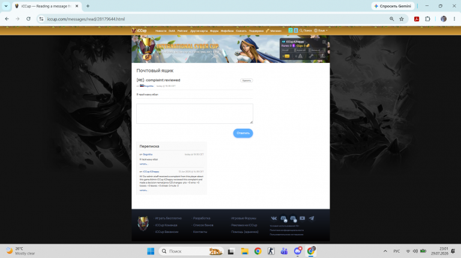The height and width of the screenshot is (258, 461).
Task: Open footer link iCCup Вакансии
Action: point(167,232)
